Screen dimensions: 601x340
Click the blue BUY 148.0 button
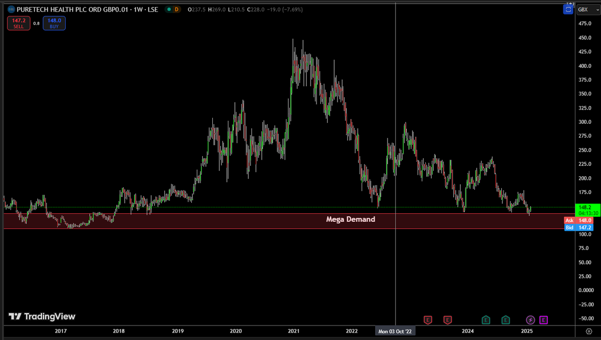(x=54, y=23)
